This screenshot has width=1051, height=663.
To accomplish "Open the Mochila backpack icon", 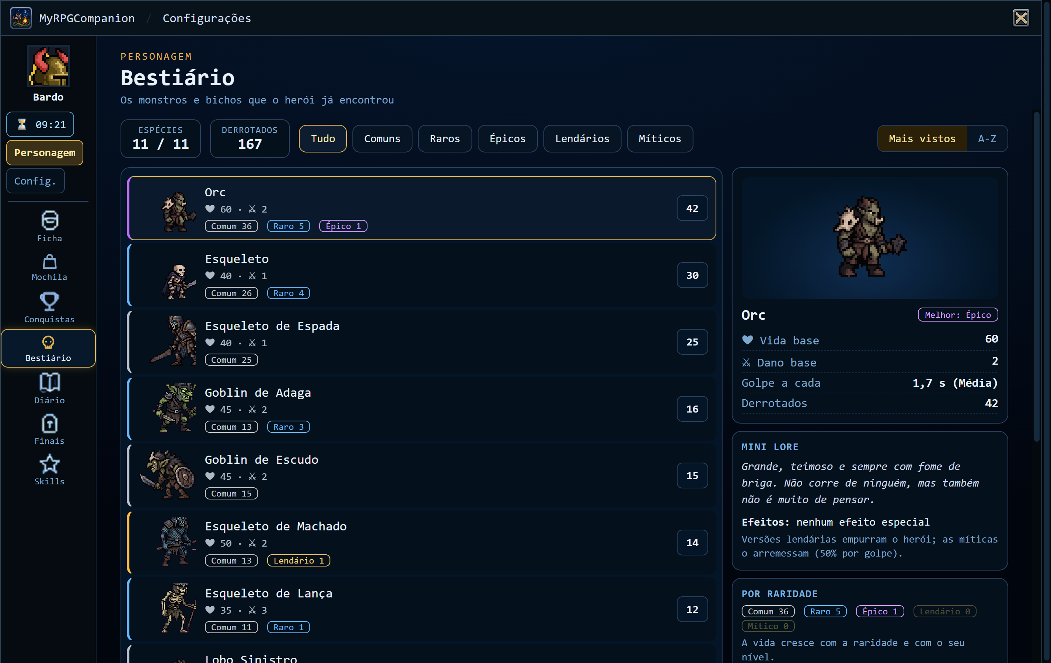I will 49,268.
